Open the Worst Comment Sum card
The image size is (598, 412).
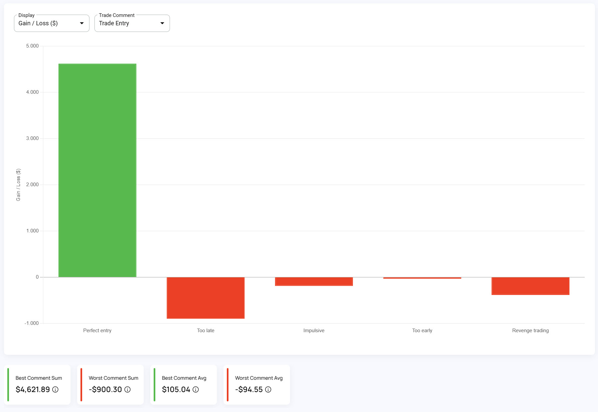point(110,385)
